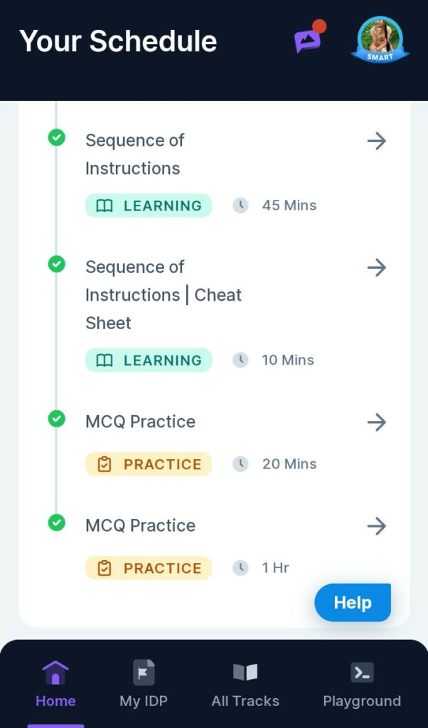This screenshot has height=728, width=428.
Task: Click the clipboard icon in the PRACTICE badge
Action: [105, 464]
